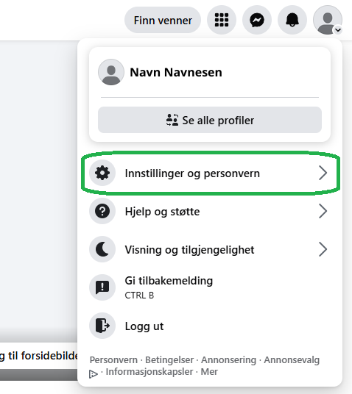Select Gi tilbakemelding
The width and height of the screenshot is (352, 394).
[x=210, y=287]
